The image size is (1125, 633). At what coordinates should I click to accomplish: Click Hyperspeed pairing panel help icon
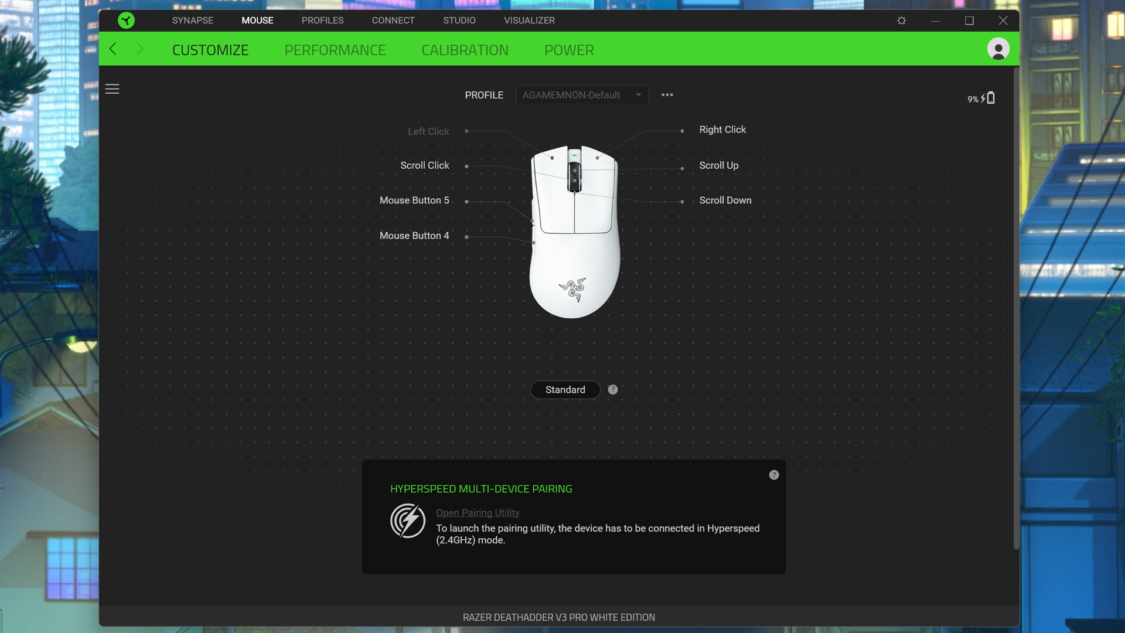point(773,475)
